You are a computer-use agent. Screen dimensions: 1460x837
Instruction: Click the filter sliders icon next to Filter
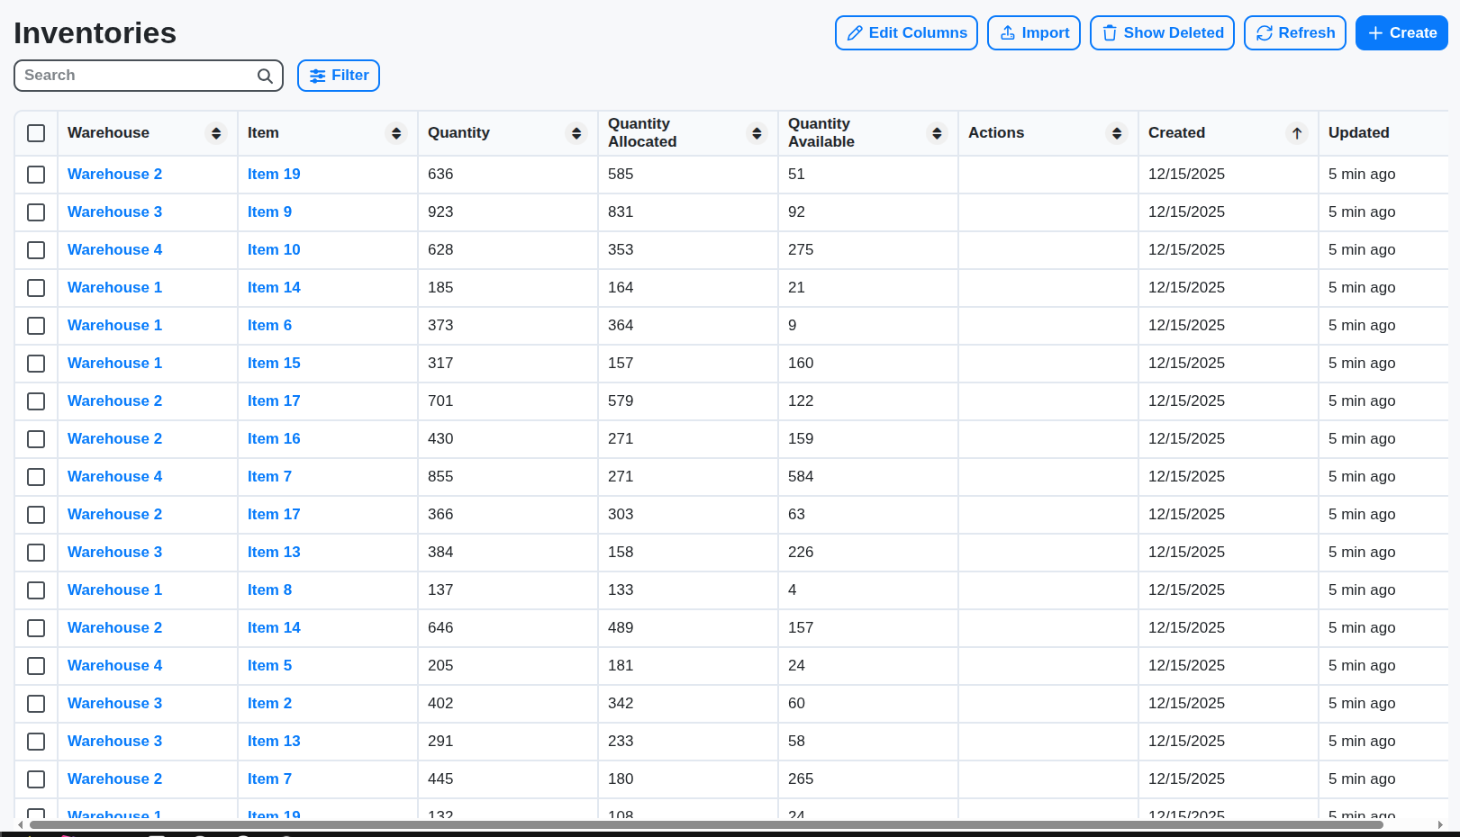tap(317, 76)
